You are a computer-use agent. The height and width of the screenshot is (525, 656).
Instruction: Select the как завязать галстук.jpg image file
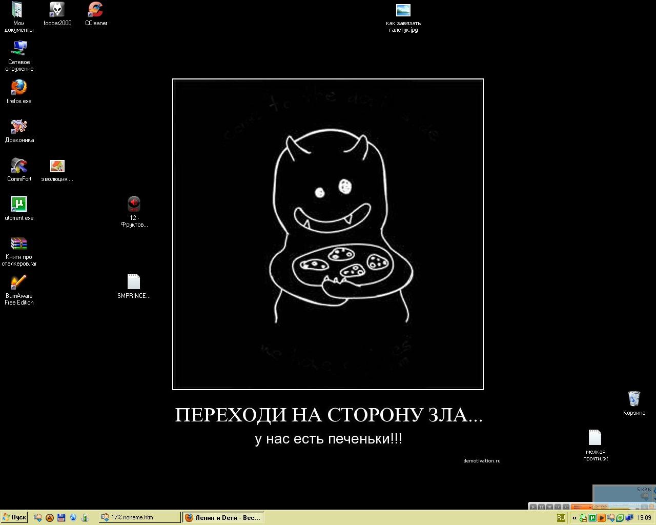click(x=403, y=18)
